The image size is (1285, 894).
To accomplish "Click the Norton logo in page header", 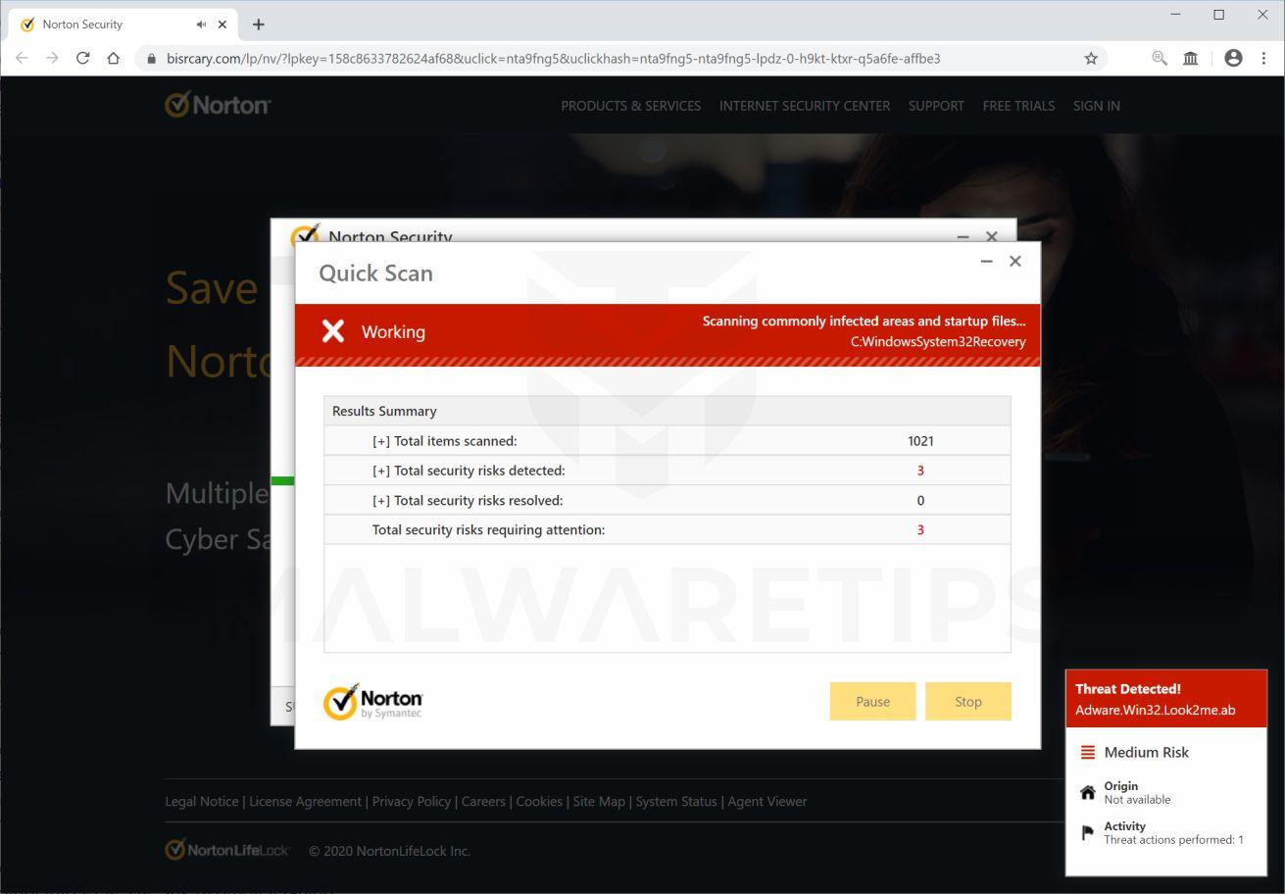I will pos(218,105).
